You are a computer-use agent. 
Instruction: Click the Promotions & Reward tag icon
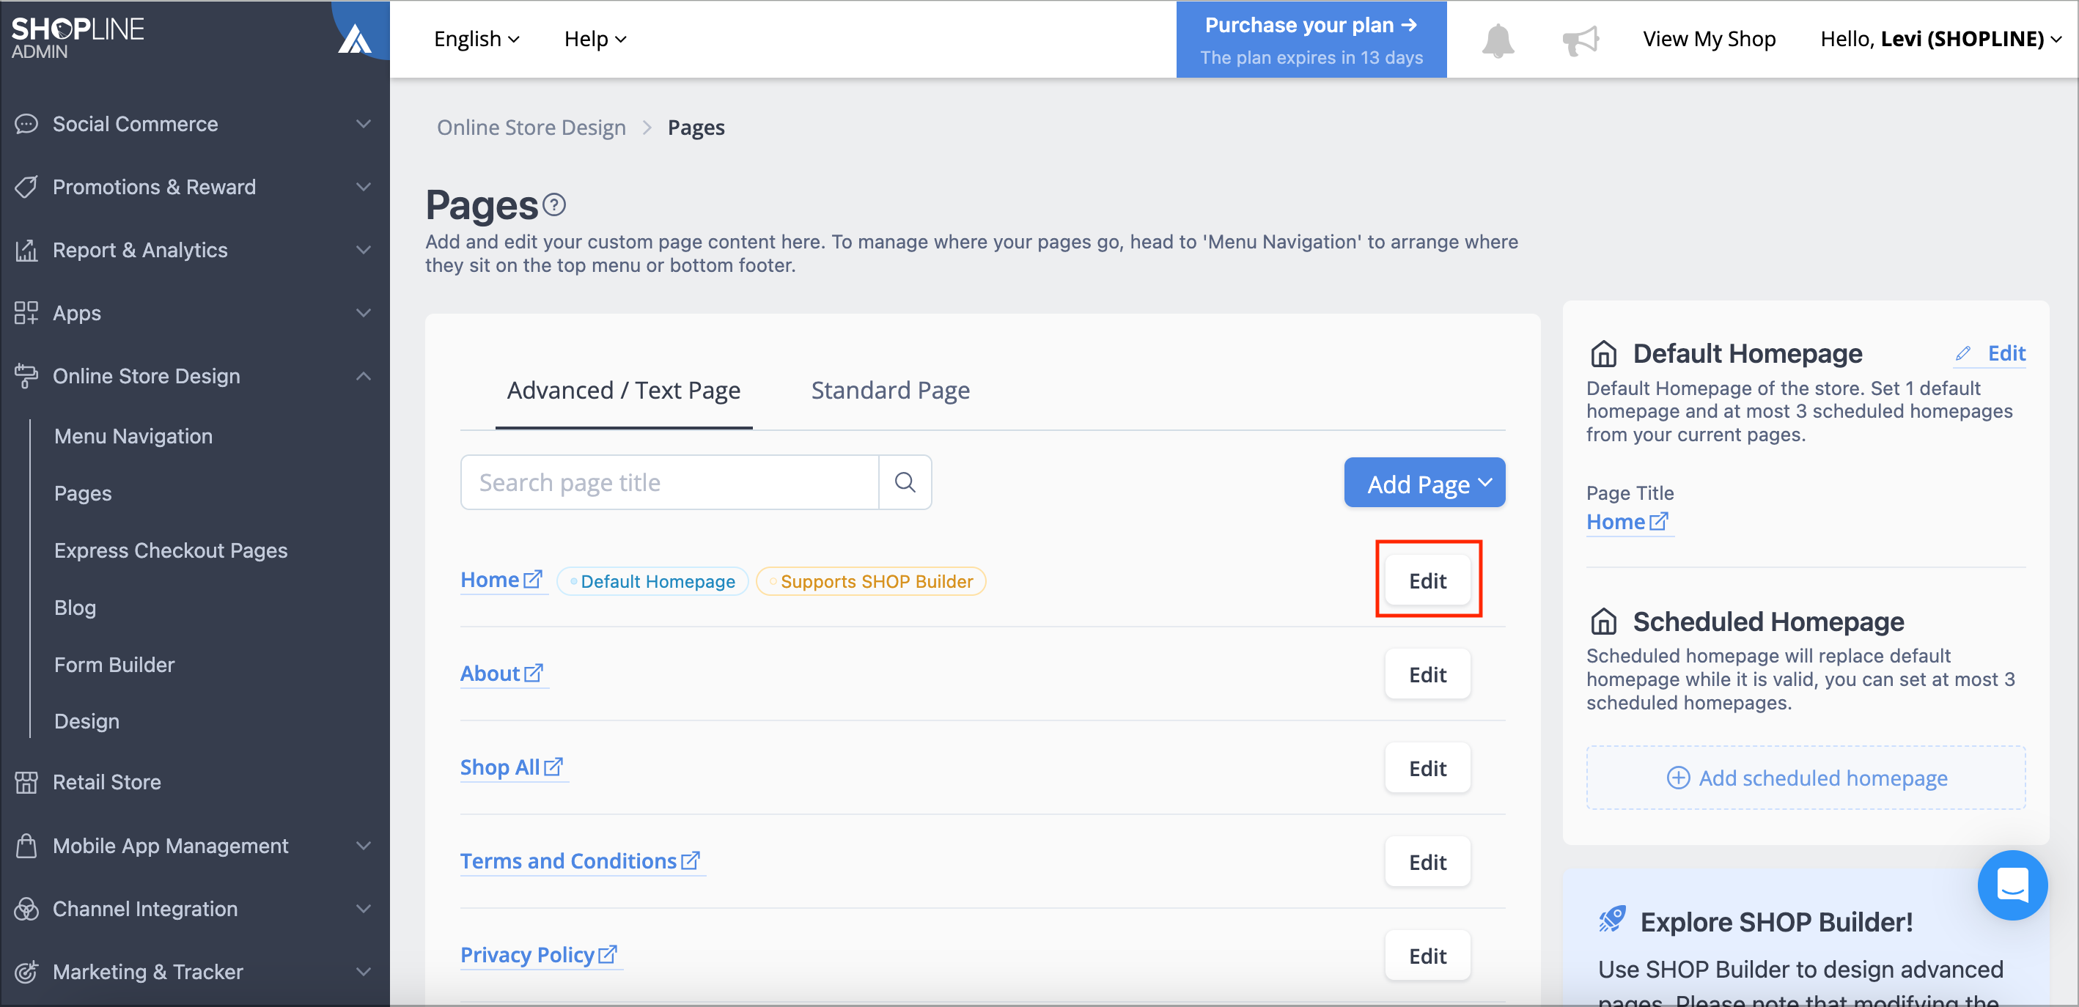click(26, 186)
